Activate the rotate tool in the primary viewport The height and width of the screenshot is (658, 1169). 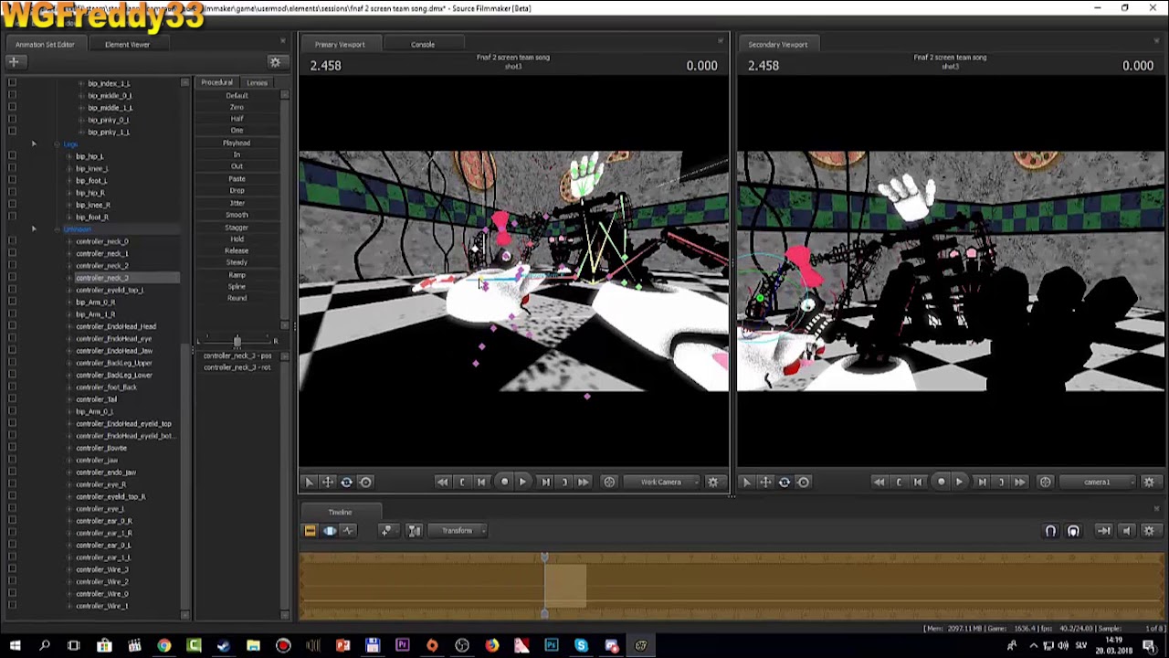(346, 482)
